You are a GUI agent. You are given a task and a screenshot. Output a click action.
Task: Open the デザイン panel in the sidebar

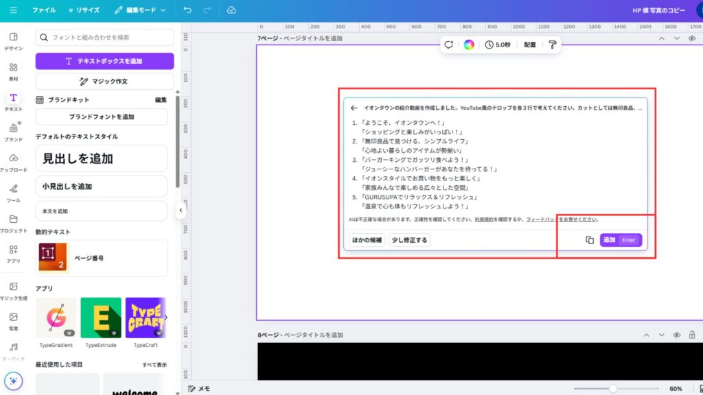click(13, 40)
